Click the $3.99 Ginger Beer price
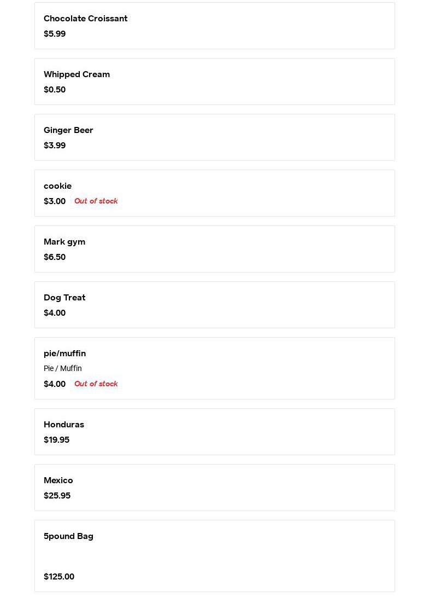 [x=55, y=146]
